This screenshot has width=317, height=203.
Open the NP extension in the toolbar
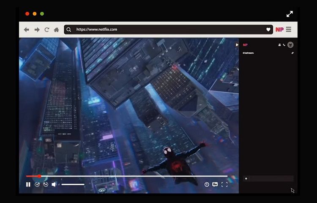tap(280, 29)
